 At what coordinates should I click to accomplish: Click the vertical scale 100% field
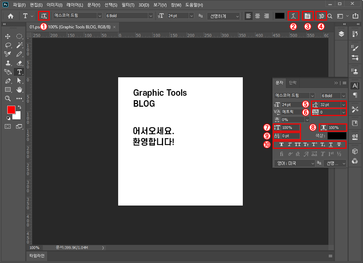(290, 128)
